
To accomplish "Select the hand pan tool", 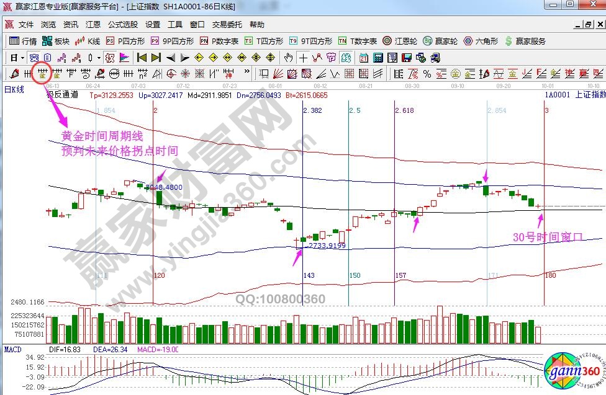I will click(x=289, y=58).
